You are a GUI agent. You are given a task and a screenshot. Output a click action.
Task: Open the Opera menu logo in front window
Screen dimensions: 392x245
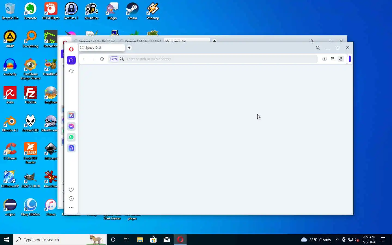71,49
